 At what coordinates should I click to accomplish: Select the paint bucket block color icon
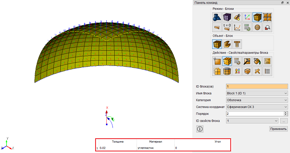(x=257, y=61)
